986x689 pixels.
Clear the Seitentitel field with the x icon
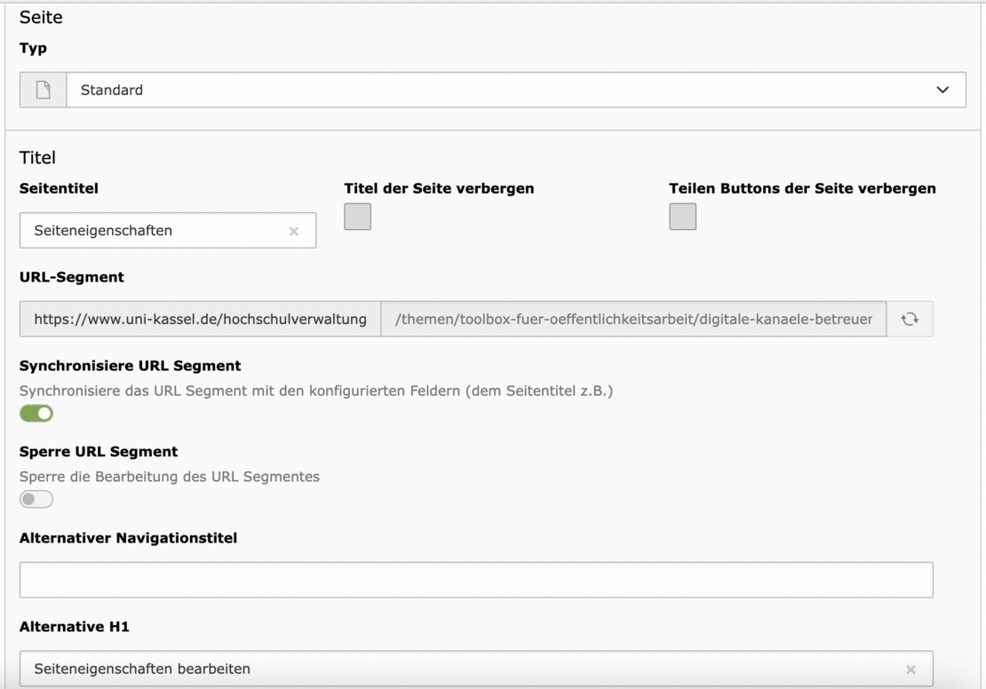[294, 232]
